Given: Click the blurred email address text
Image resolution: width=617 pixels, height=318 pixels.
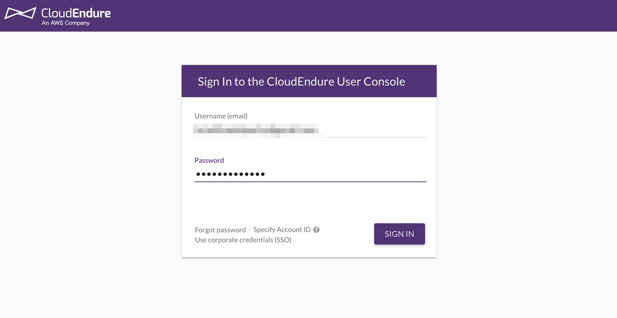Looking at the screenshot, I should pos(256,129).
